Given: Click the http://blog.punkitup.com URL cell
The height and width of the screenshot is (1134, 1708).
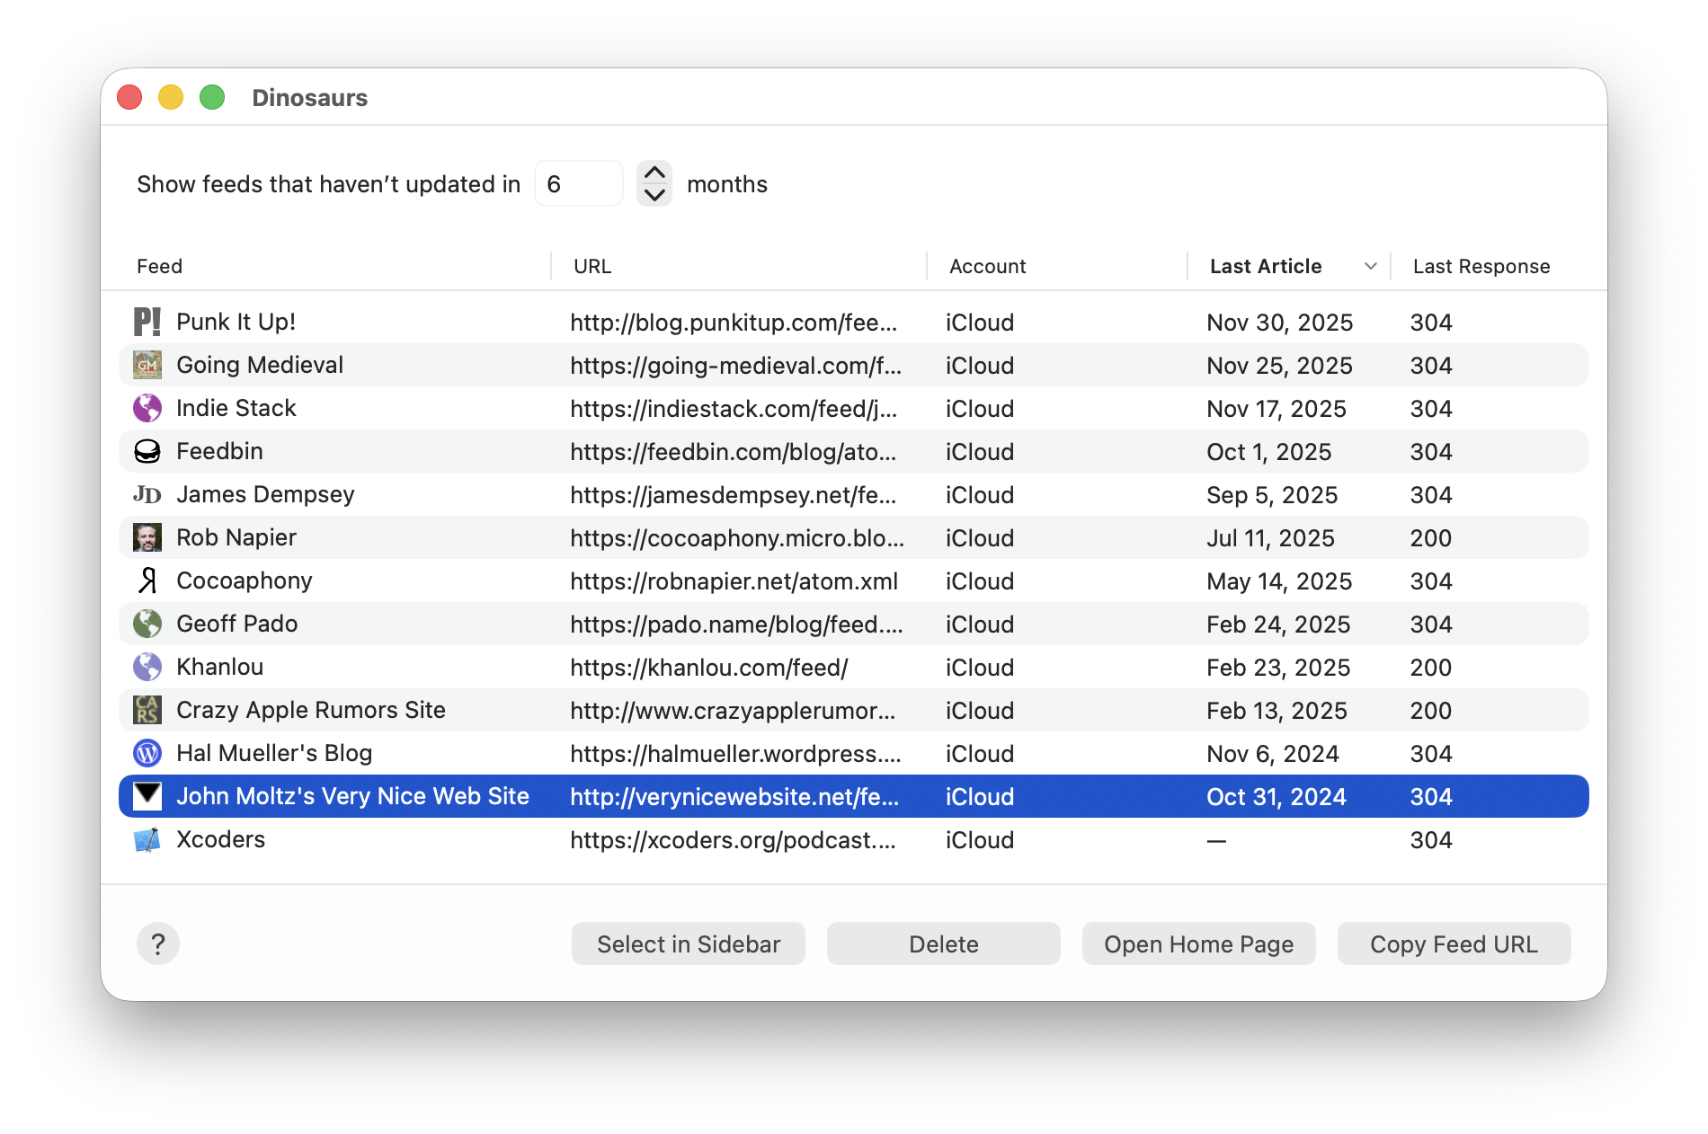Looking at the screenshot, I should click(x=734, y=322).
